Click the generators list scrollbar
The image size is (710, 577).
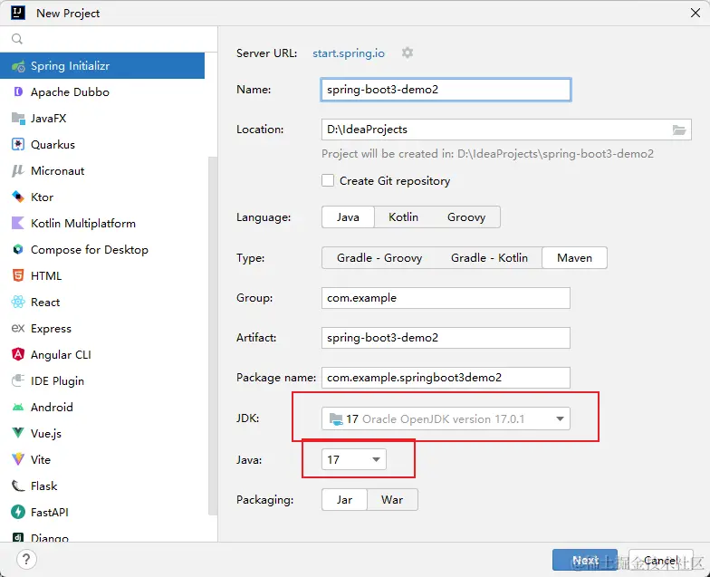tap(212, 335)
